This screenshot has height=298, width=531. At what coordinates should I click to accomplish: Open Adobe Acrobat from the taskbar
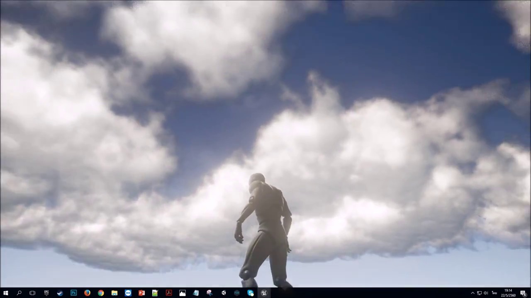point(169,293)
